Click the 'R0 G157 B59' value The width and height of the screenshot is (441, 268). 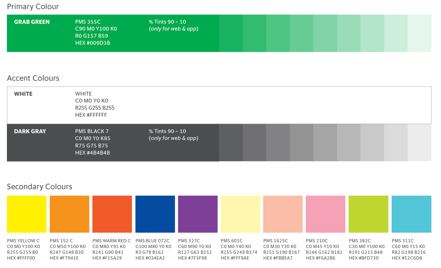click(x=91, y=36)
